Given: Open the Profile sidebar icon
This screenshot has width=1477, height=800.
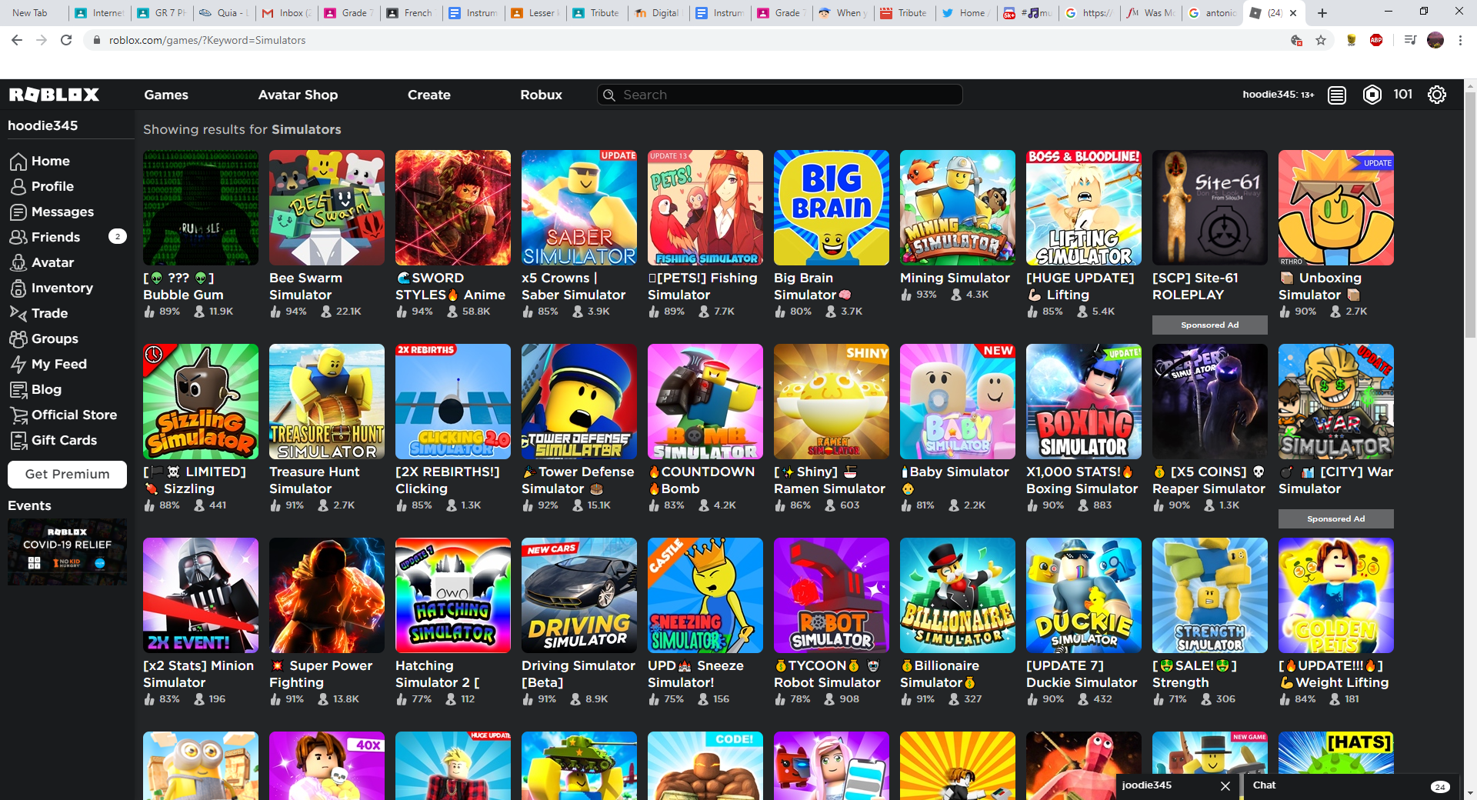Looking at the screenshot, I should click(x=18, y=187).
